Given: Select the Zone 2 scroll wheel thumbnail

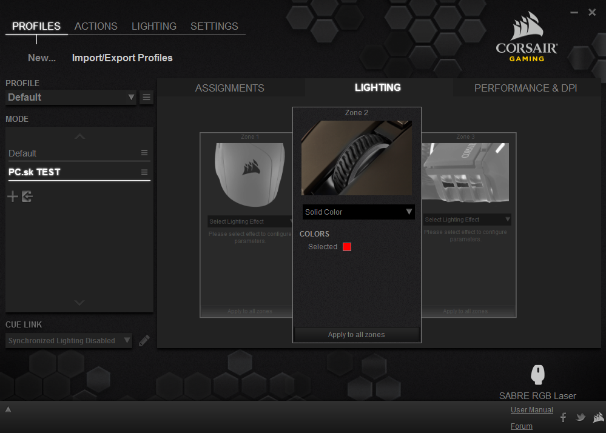Looking at the screenshot, I should 357,158.
